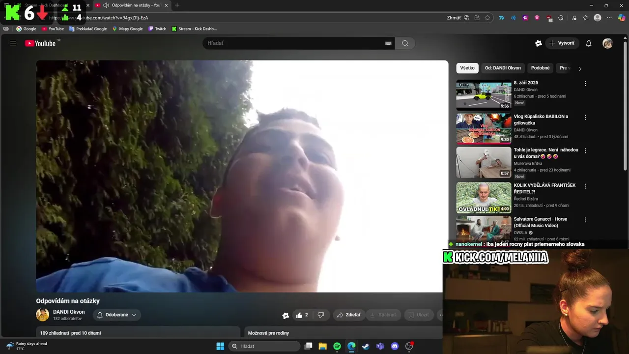Open the Tohle je legrace video thumbnail
Screen dimensions: 629x354
point(484,163)
